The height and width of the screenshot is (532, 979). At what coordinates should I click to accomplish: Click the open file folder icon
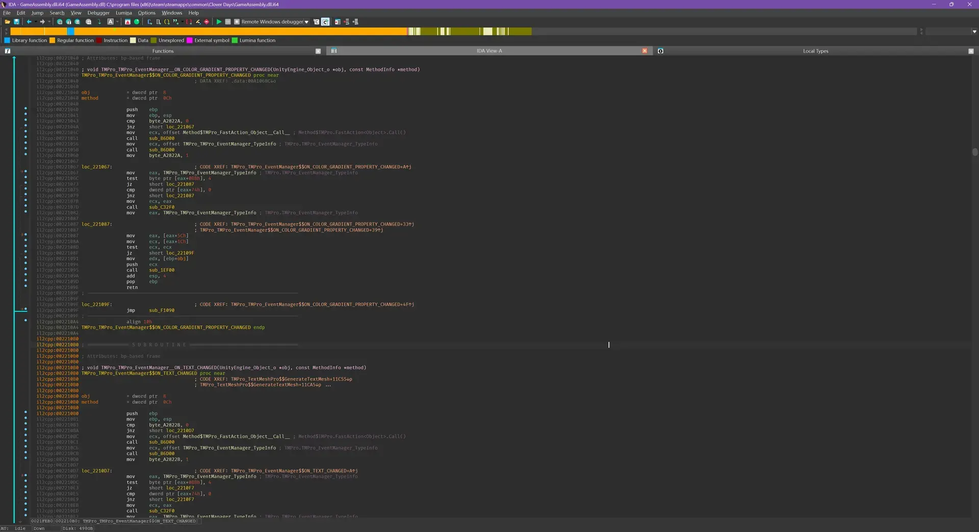point(7,22)
